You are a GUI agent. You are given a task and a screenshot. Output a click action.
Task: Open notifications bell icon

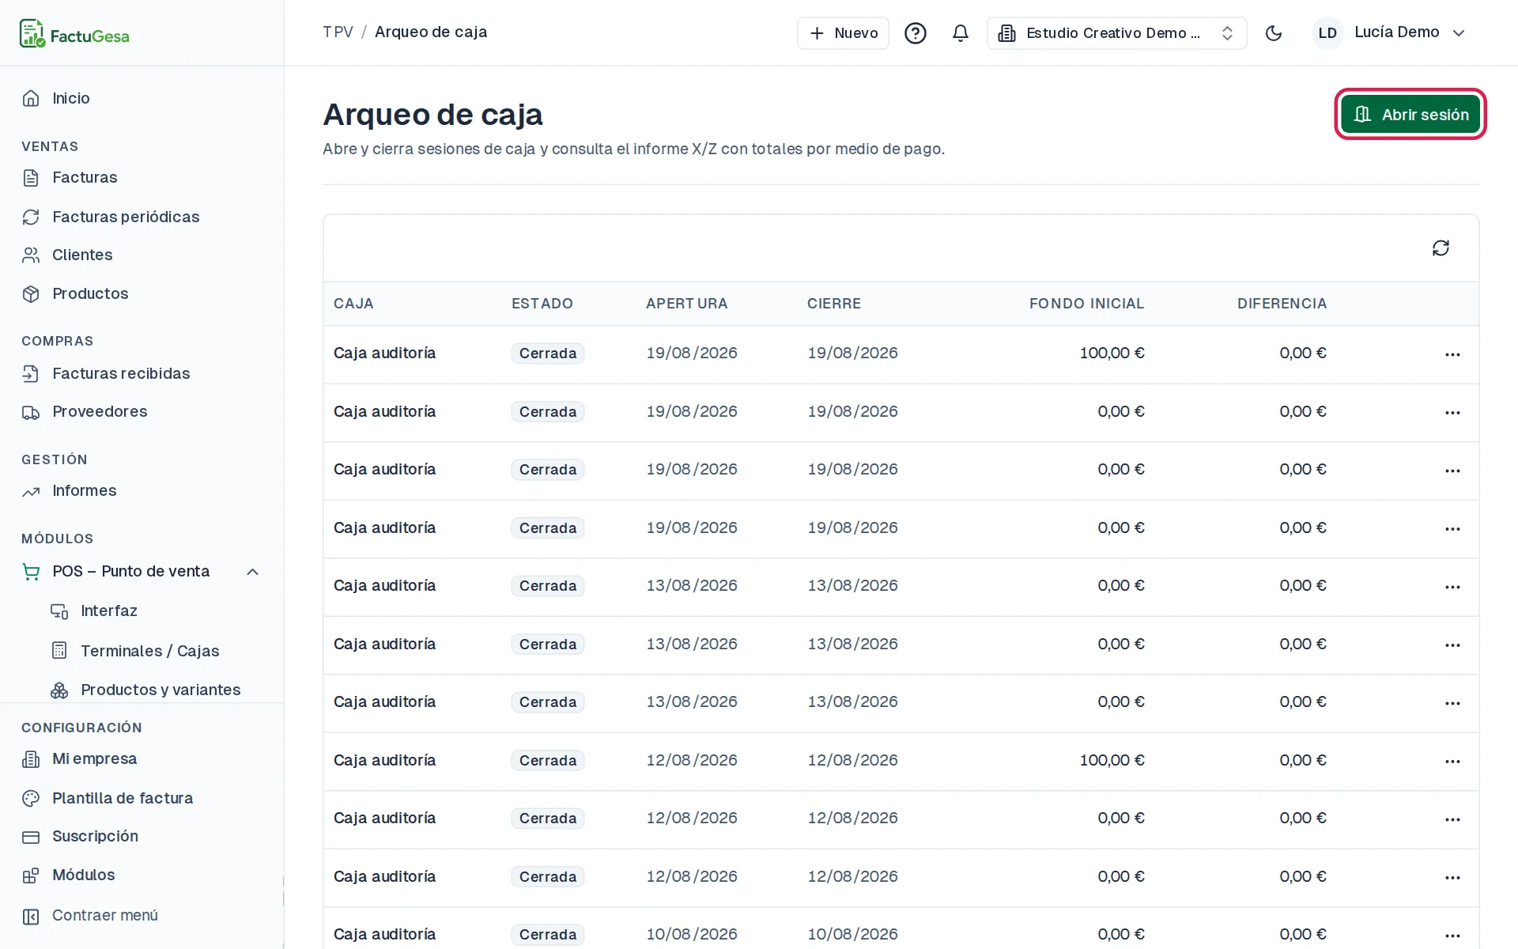click(960, 33)
